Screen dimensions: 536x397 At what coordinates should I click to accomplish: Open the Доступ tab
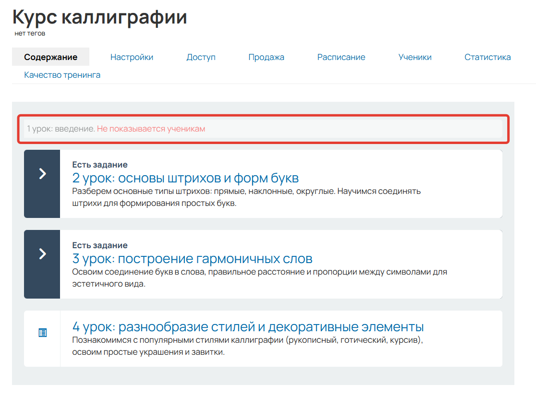tap(201, 57)
